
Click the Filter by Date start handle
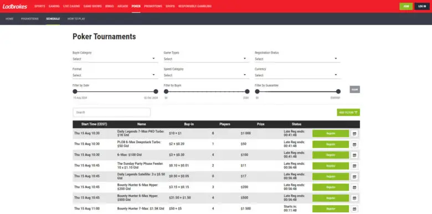(75, 91)
